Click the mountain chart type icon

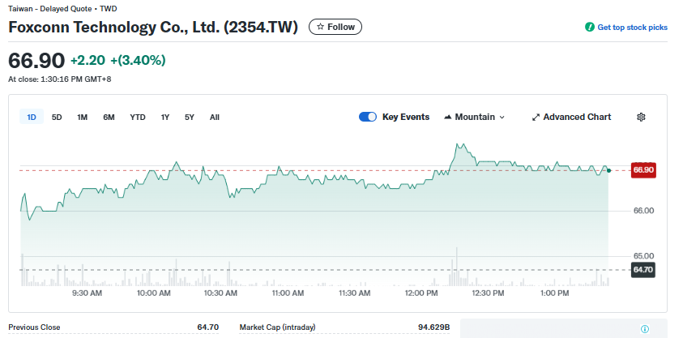click(x=448, y=117)
